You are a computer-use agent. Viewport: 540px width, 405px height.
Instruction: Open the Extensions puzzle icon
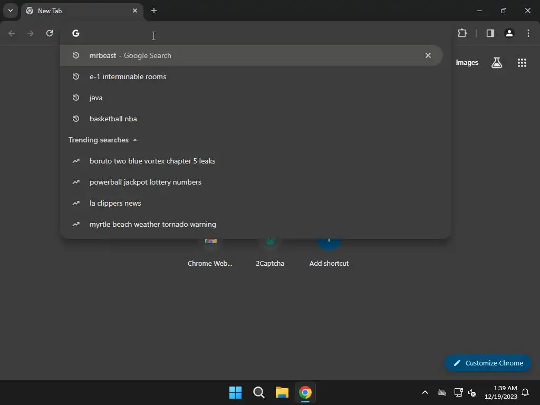(x=462, y=33)
